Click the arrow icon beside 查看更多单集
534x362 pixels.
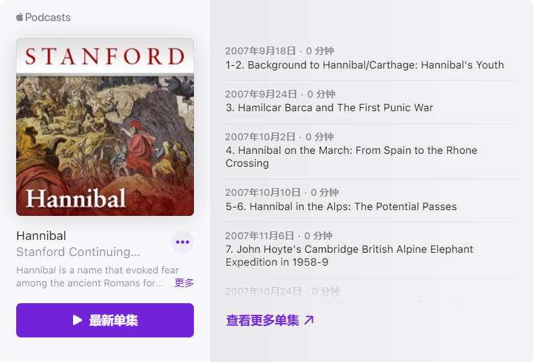(x=309, y=320)
